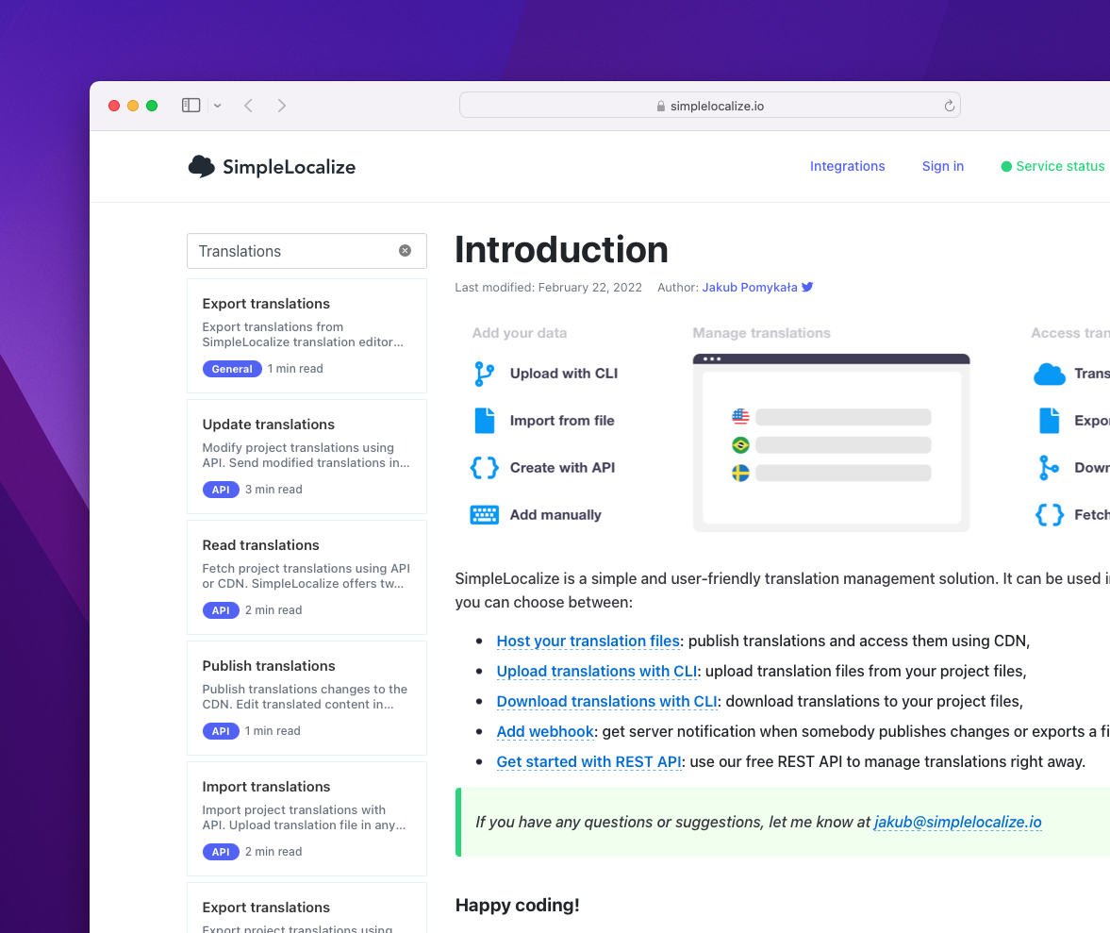Open the Download translations with CLI link
1110x933 pixels.
(606, 702)
